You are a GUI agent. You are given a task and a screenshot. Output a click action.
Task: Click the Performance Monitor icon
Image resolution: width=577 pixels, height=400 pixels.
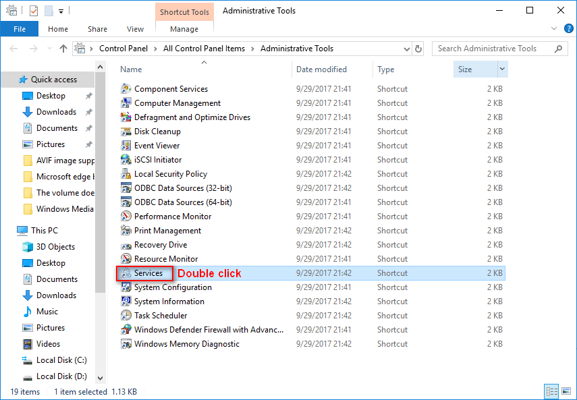coord(126,216)
